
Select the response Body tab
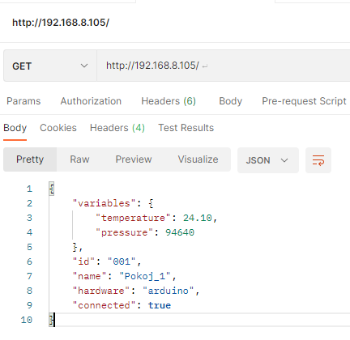pyautogui.click(x=15, y=128)
